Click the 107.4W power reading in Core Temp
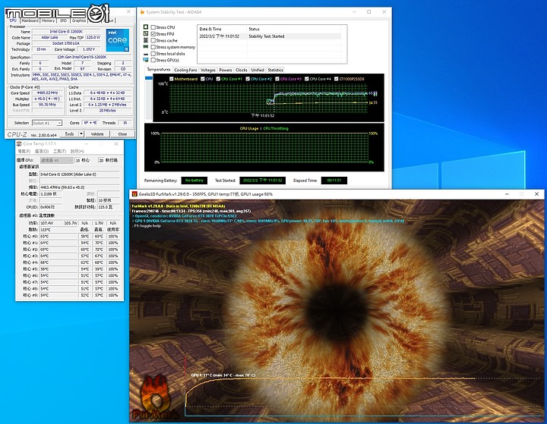Screen dimensions: 547x424 51,223
